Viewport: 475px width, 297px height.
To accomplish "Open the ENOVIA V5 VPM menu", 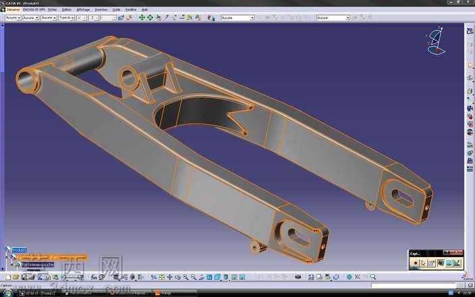I will coord(34,9).
